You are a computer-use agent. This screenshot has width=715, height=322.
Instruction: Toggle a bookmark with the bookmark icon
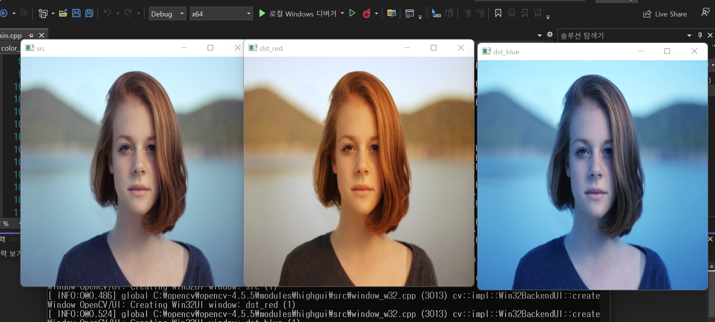[x=498, y=13]
